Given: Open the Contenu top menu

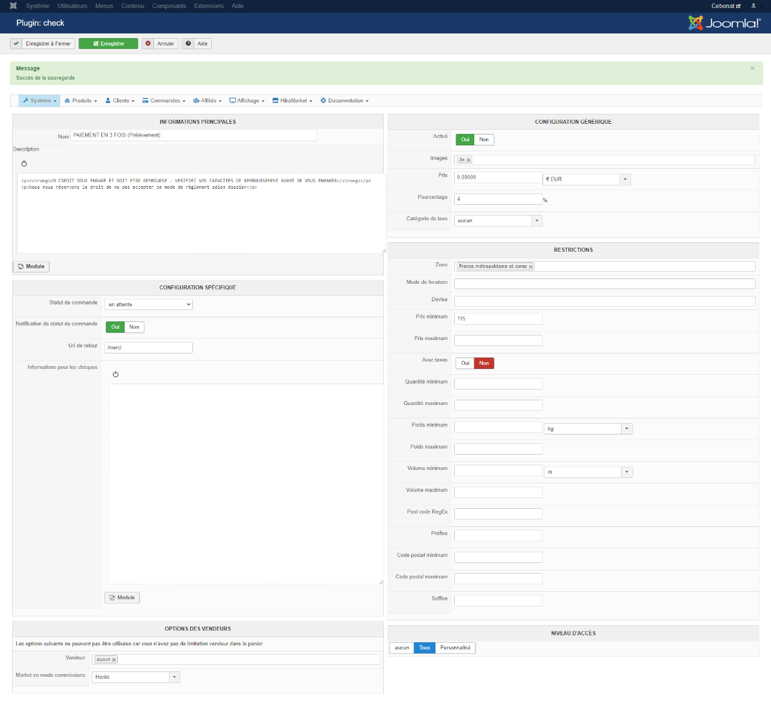Looking at the screenshot, I should pyautogui.click(x=133, y=6).
